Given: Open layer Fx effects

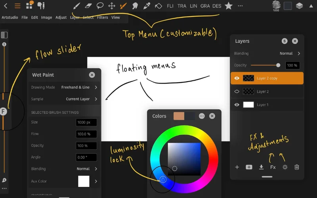Looking at the screenshot, I should [x=273, y=167].
